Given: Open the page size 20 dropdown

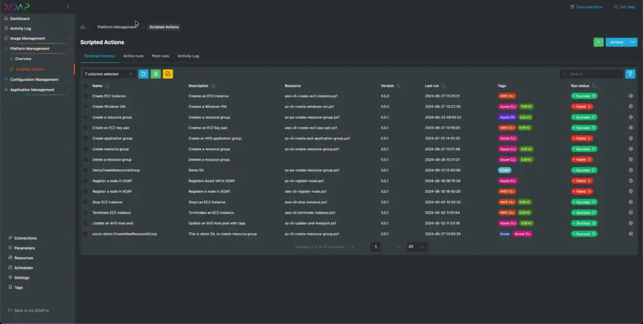Looking at the screenshot, I should click(x=416, y=247).
